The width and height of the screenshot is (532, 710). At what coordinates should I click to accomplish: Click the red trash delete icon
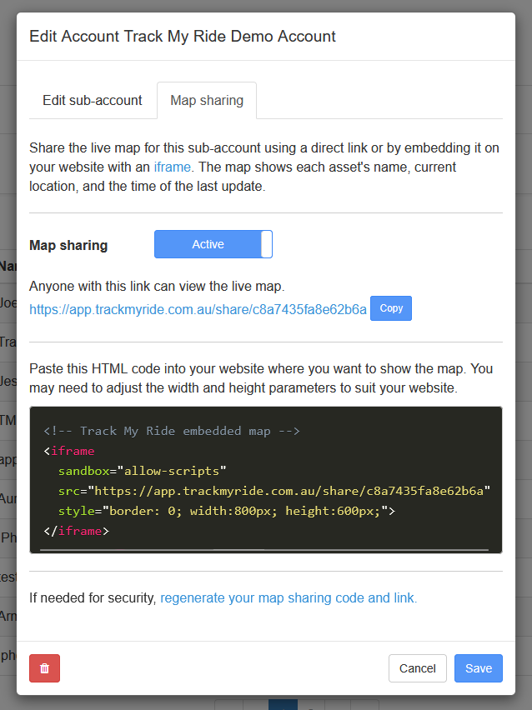44,668
